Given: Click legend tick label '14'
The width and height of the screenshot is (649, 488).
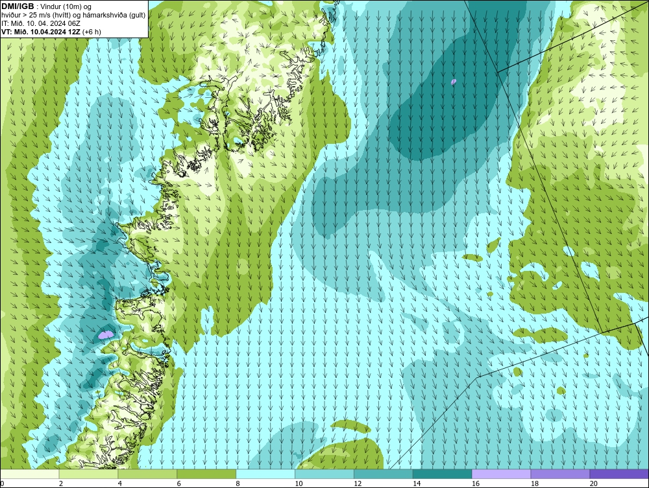Looking at the screenshot, I should (x=417, y=483).
